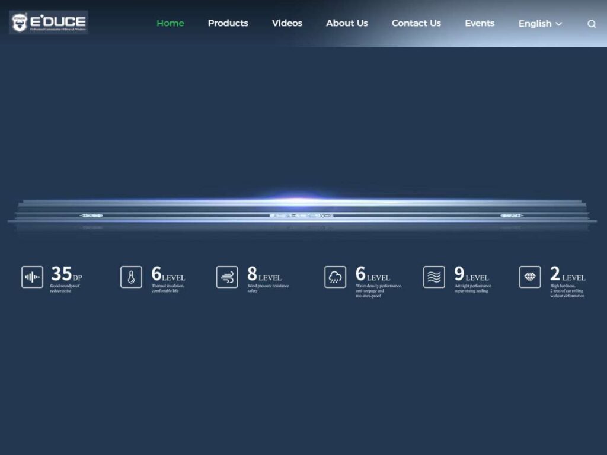Viewport: 607px width, 455px height.
Task: Click the 2 LEVEL high hardness text
Action: (567, 274)
